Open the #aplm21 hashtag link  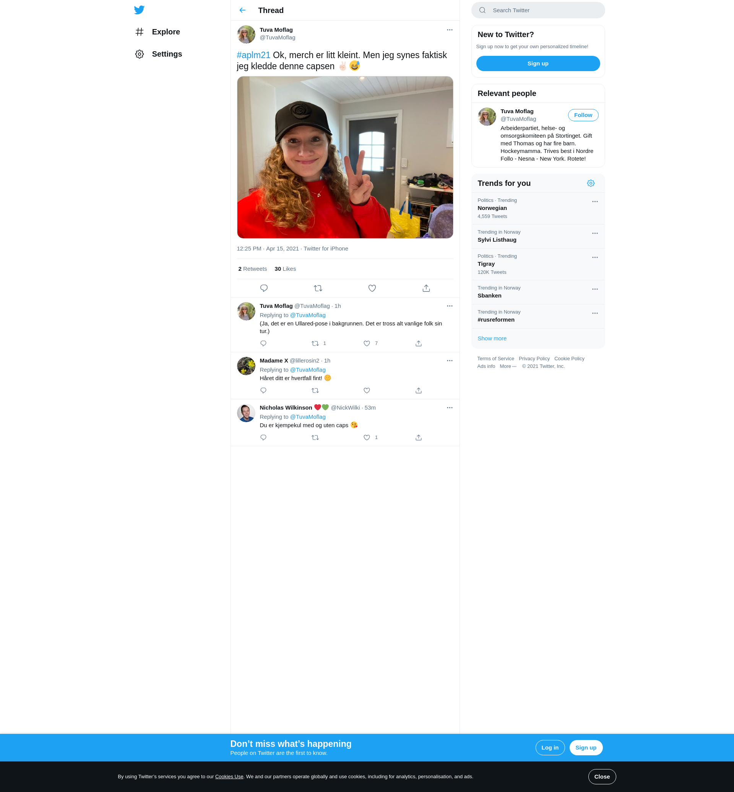coord(253,55)
